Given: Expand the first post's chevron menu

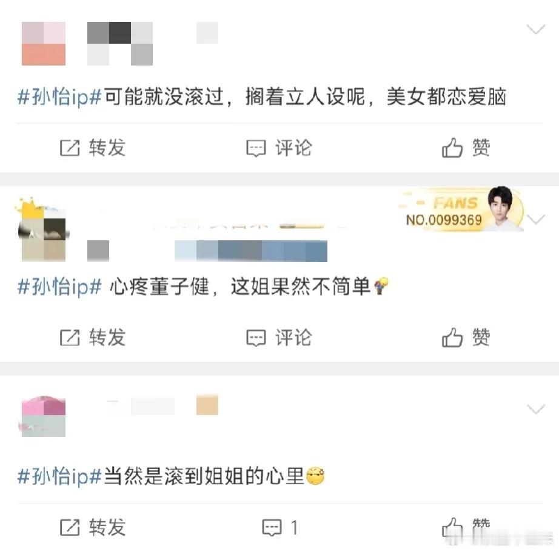Looking at the screenshot, I should coord(536,29).
